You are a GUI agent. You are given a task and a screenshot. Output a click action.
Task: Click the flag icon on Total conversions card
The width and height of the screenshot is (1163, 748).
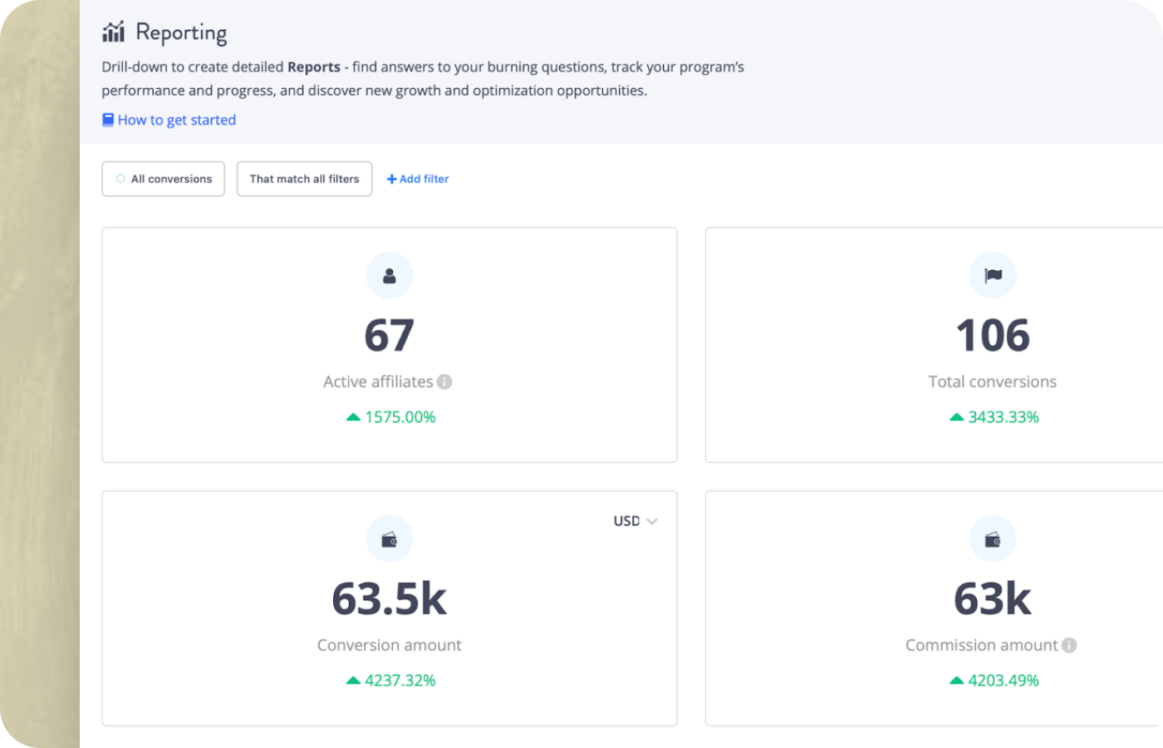[993, 275]
